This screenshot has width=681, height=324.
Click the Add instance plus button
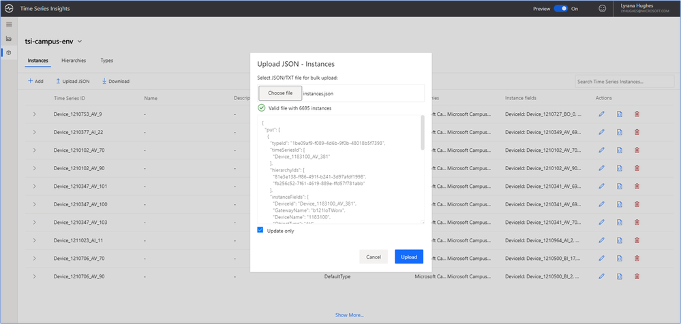[x=35, y=81]
